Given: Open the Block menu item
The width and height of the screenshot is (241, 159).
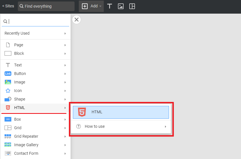Looking at the screenshot, I should click(x=35, y=53).
